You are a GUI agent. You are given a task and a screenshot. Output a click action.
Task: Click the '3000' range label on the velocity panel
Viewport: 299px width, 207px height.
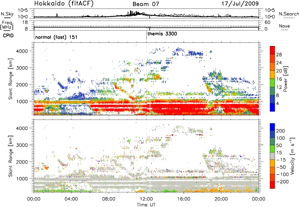pos(22,145)
